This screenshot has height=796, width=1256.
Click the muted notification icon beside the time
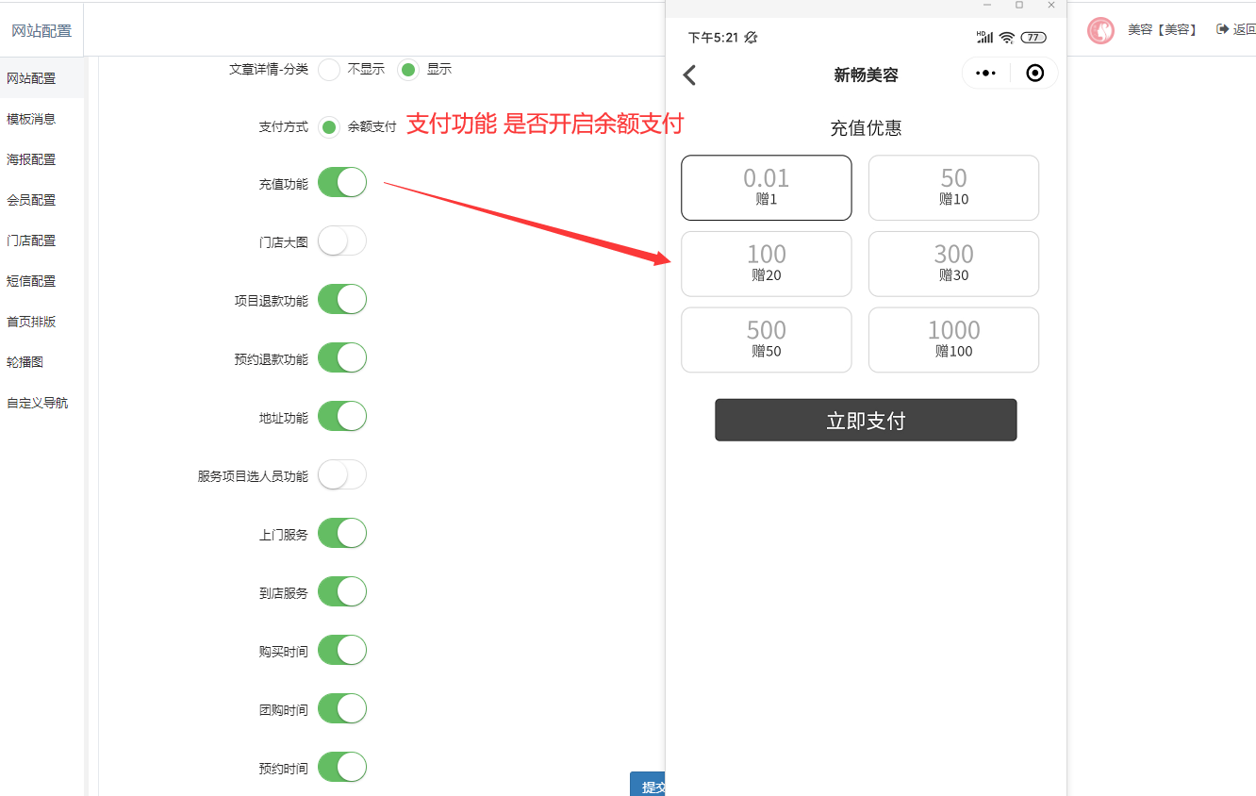[x=751, y=38]
